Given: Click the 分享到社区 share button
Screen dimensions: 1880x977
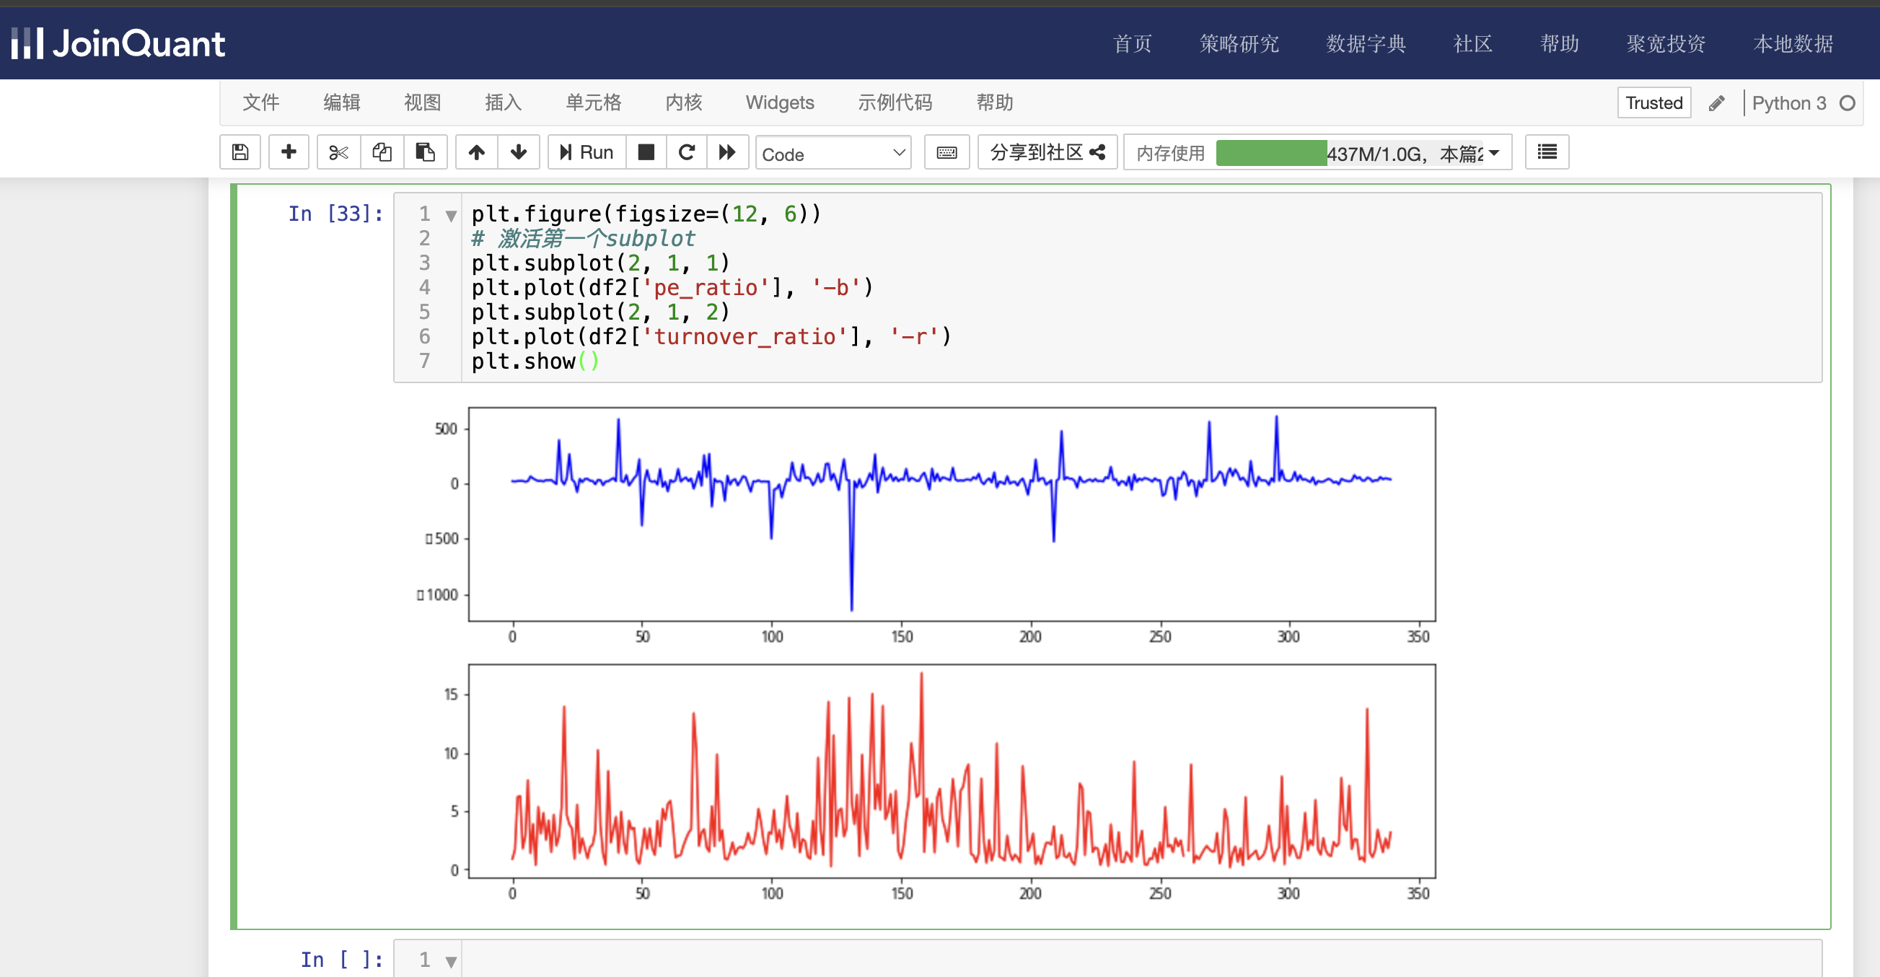Looking at the screenshot, I should (1047, 152).
